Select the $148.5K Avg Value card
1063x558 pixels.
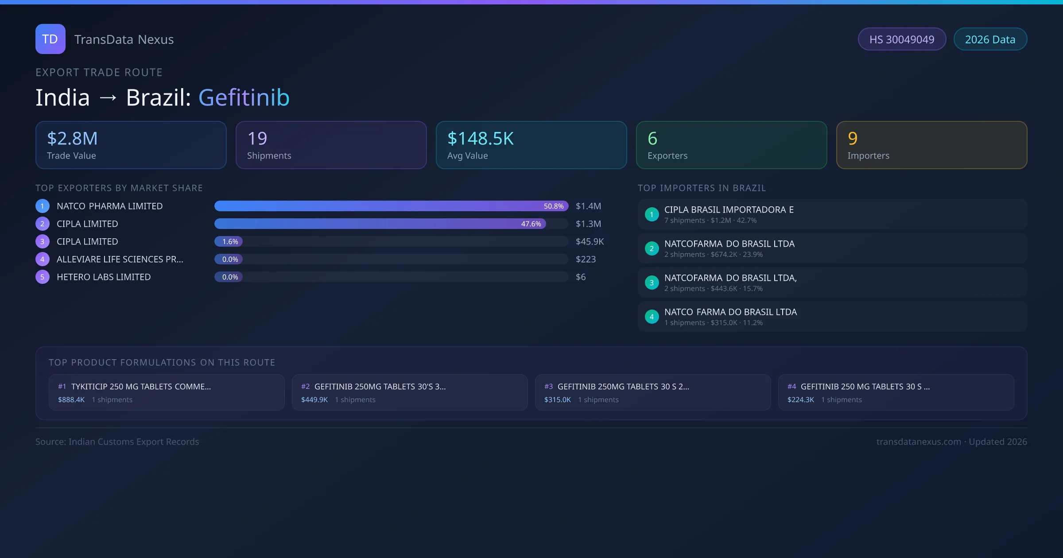531,145
